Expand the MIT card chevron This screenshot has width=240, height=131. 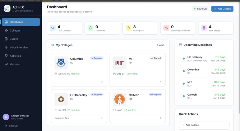[160, 82]
